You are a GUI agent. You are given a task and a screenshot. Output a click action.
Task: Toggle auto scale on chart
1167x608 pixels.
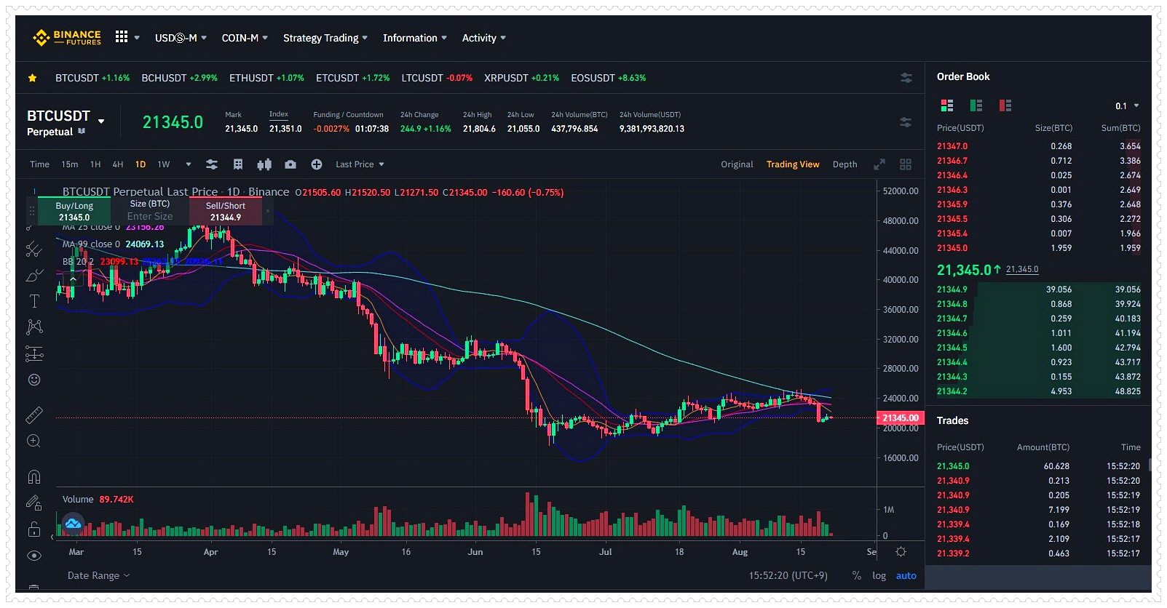click(x=906, y=576)
